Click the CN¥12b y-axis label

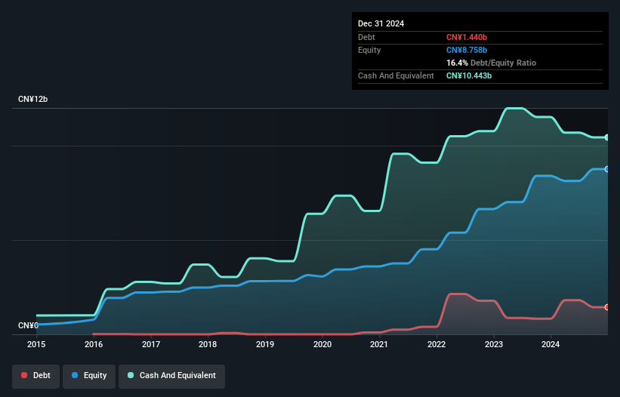pyautogui.click(x=32, y=99)
